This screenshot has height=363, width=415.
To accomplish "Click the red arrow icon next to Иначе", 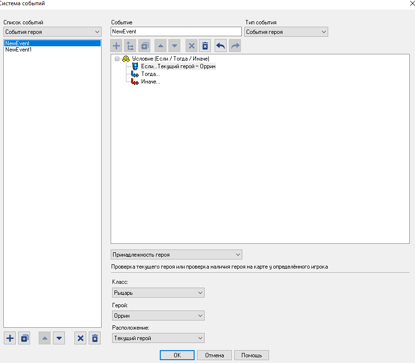I will (x=135, y=82).
